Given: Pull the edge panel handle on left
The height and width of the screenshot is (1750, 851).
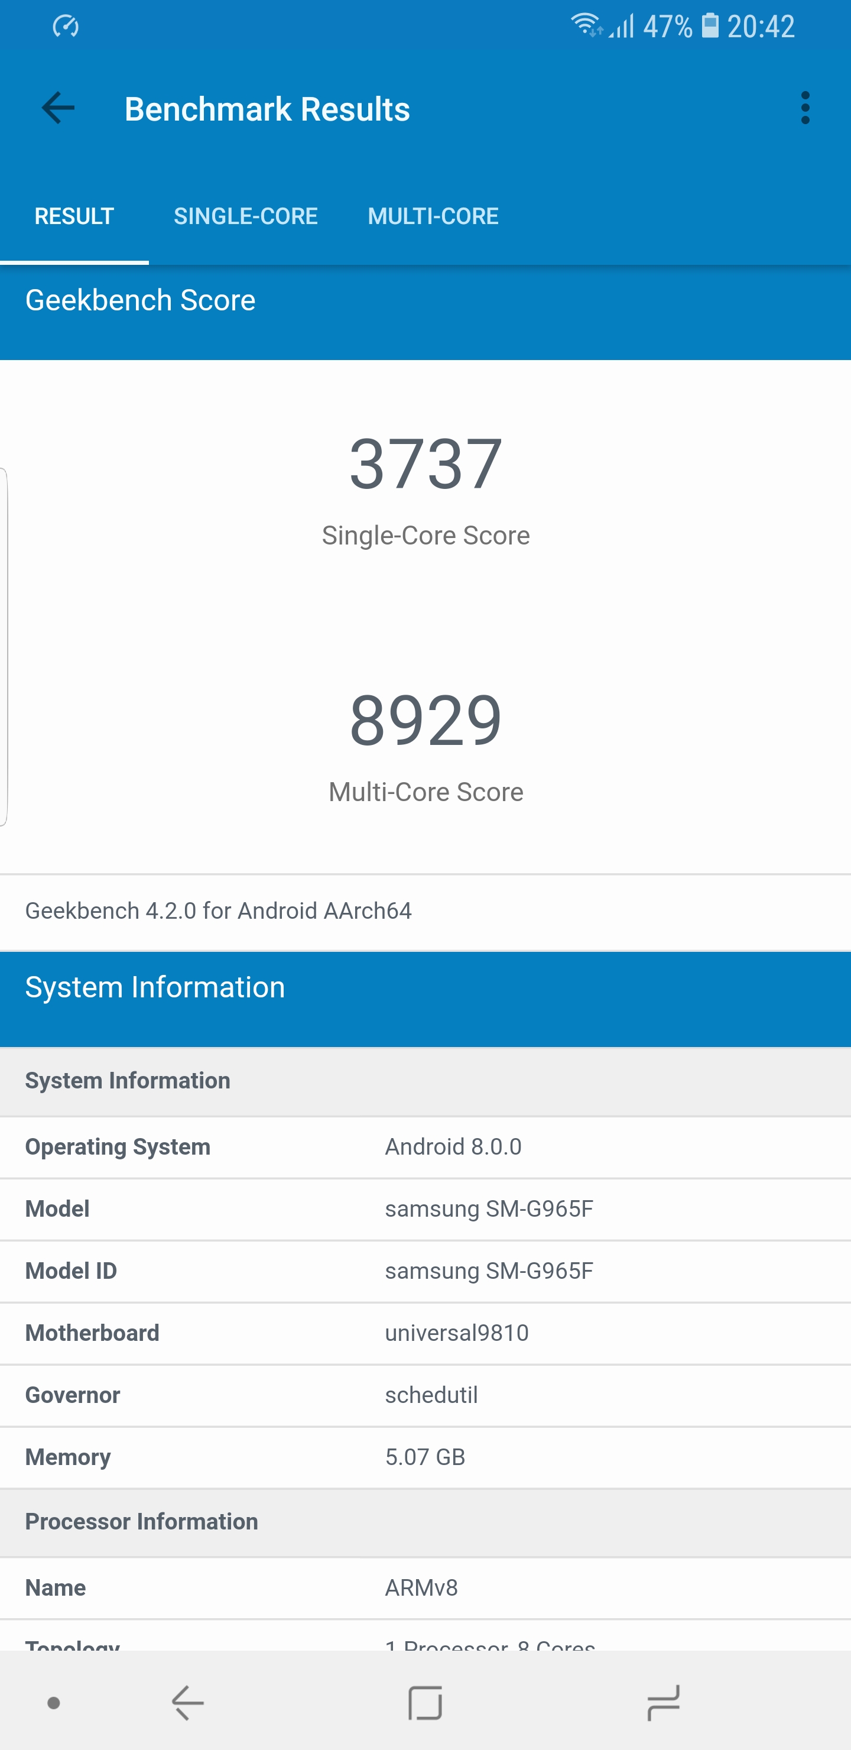Looking at the screenshot, I should coord(4,647).
